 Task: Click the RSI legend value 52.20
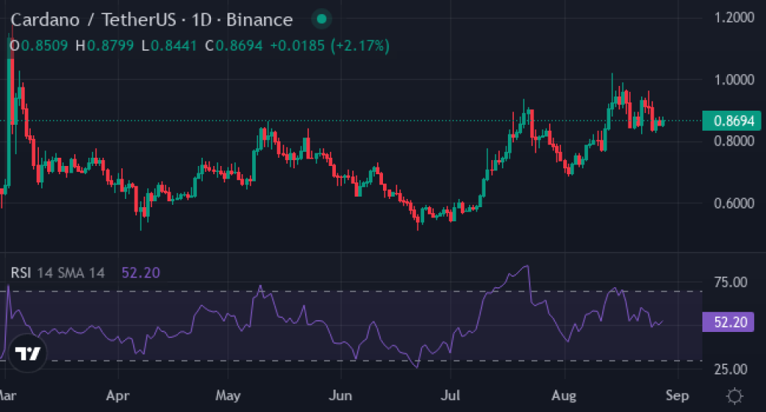pos(141,272)
